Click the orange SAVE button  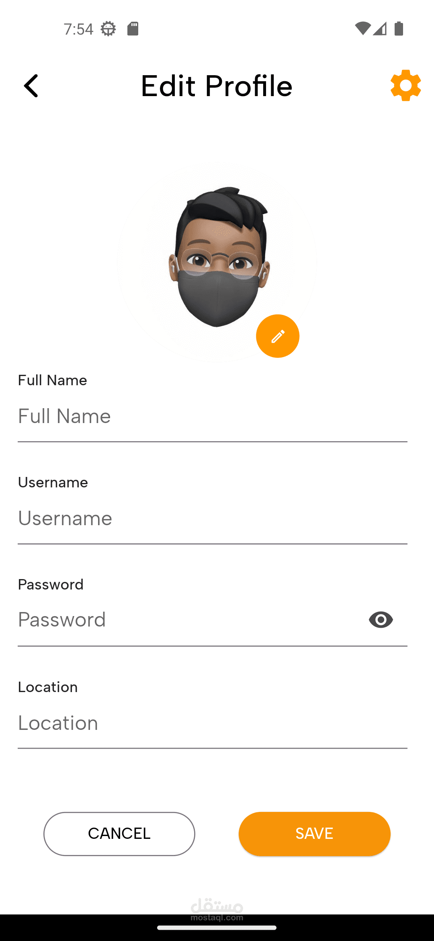(315, 834)
